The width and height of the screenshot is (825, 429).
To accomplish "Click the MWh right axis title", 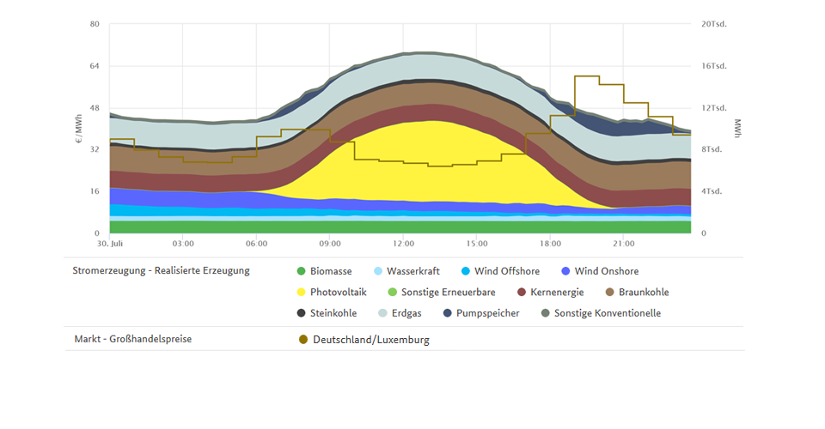I will [737, 129].
